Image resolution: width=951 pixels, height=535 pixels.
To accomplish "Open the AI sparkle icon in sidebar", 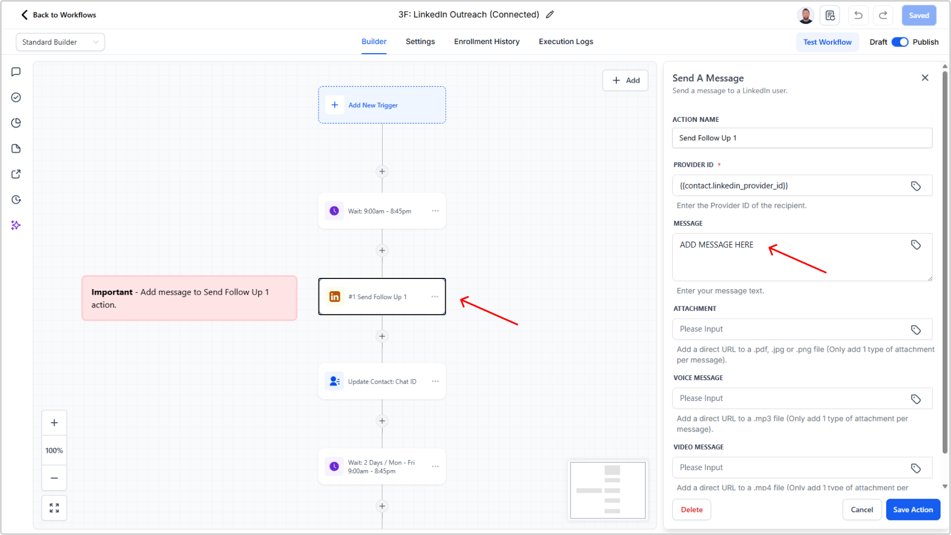I will 16,225.
